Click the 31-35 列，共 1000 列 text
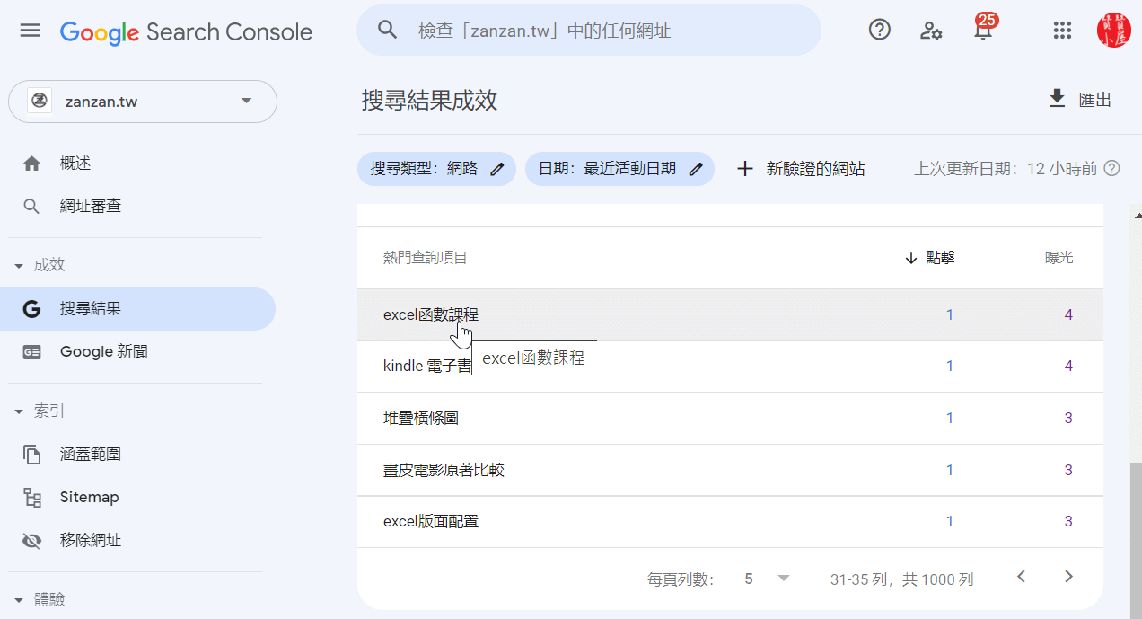This screenshot has height=619, width=1142. (901, 579)
